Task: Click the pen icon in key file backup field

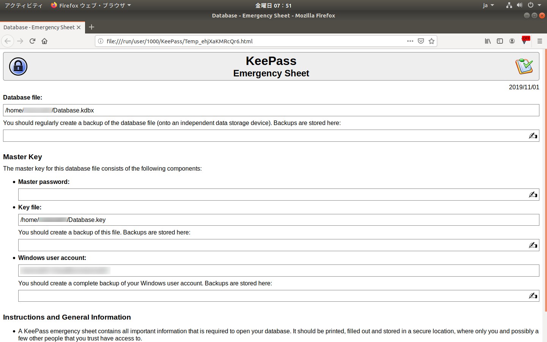Action: coord(533,245)
